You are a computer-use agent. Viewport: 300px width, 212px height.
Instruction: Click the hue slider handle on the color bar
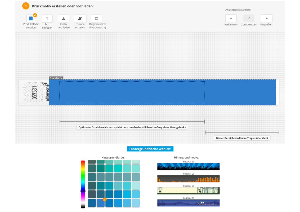coord(83,191)
